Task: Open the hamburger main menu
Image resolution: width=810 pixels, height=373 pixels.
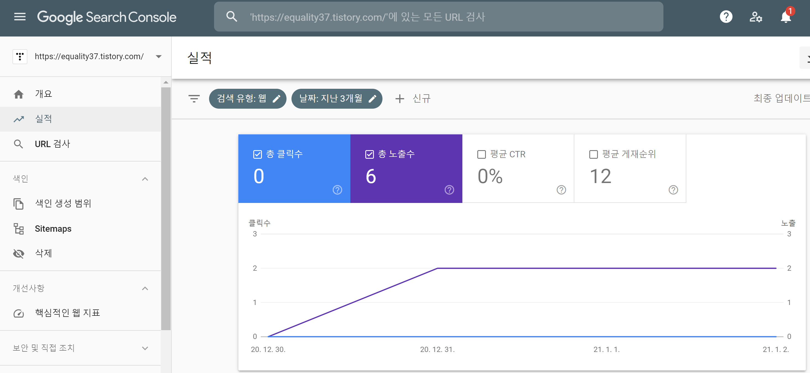Action: coord(20,17)
